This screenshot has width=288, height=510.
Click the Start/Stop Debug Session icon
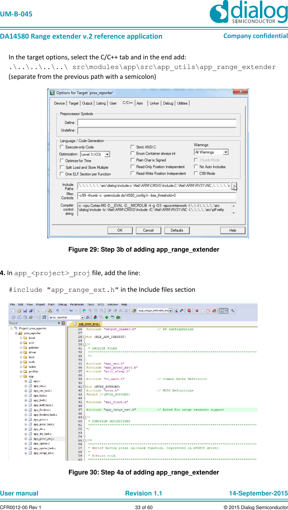click(x=189, y=311)
